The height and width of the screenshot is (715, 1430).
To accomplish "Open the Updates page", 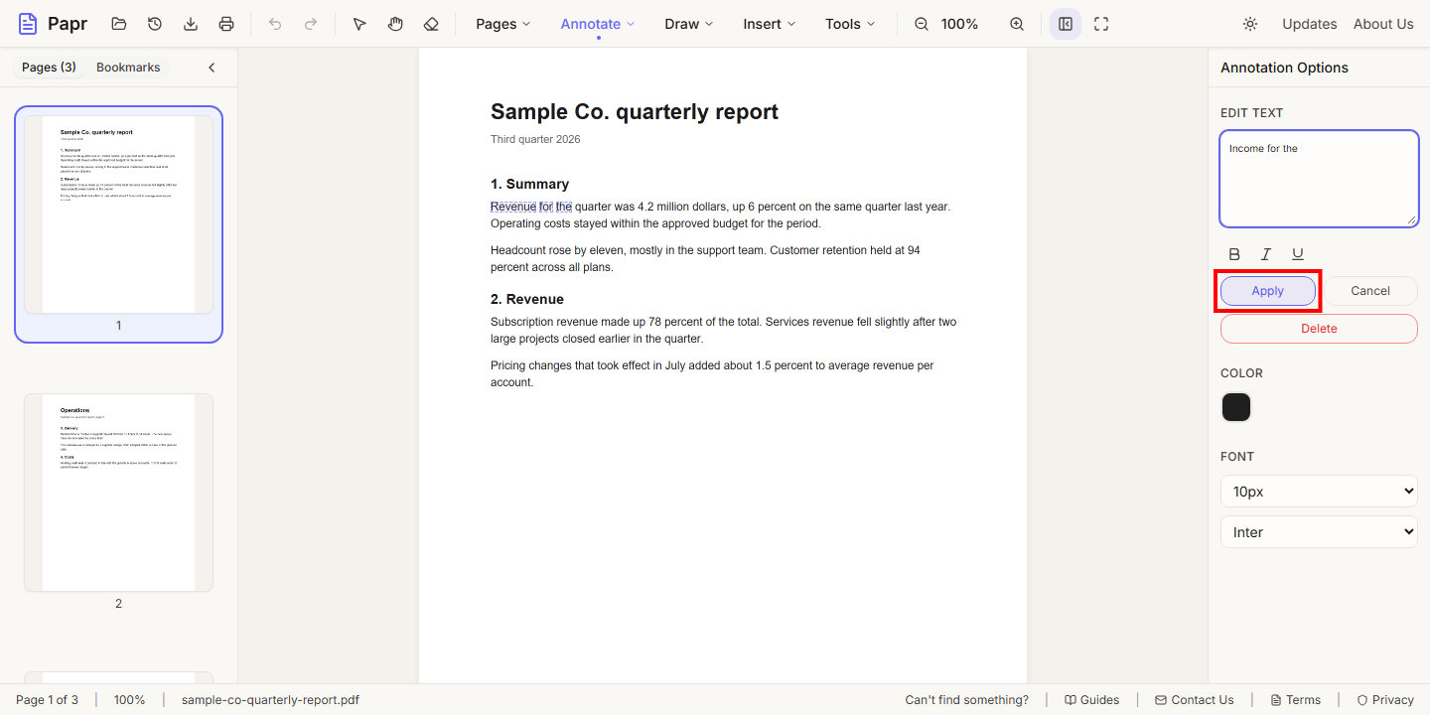I will click(x=1309, y=24).
